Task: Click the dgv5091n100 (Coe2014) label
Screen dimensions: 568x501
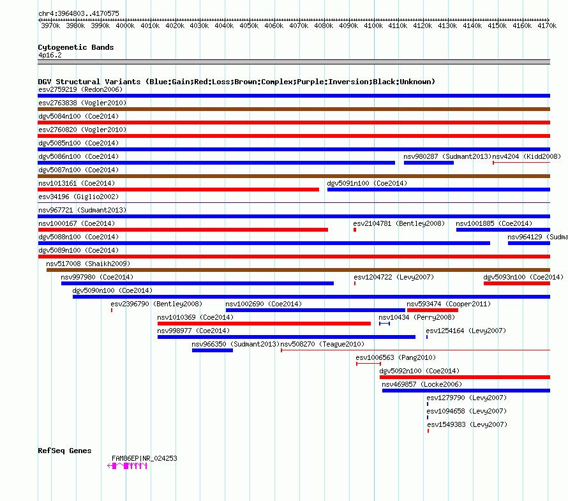Action: (x=367, y=183)
